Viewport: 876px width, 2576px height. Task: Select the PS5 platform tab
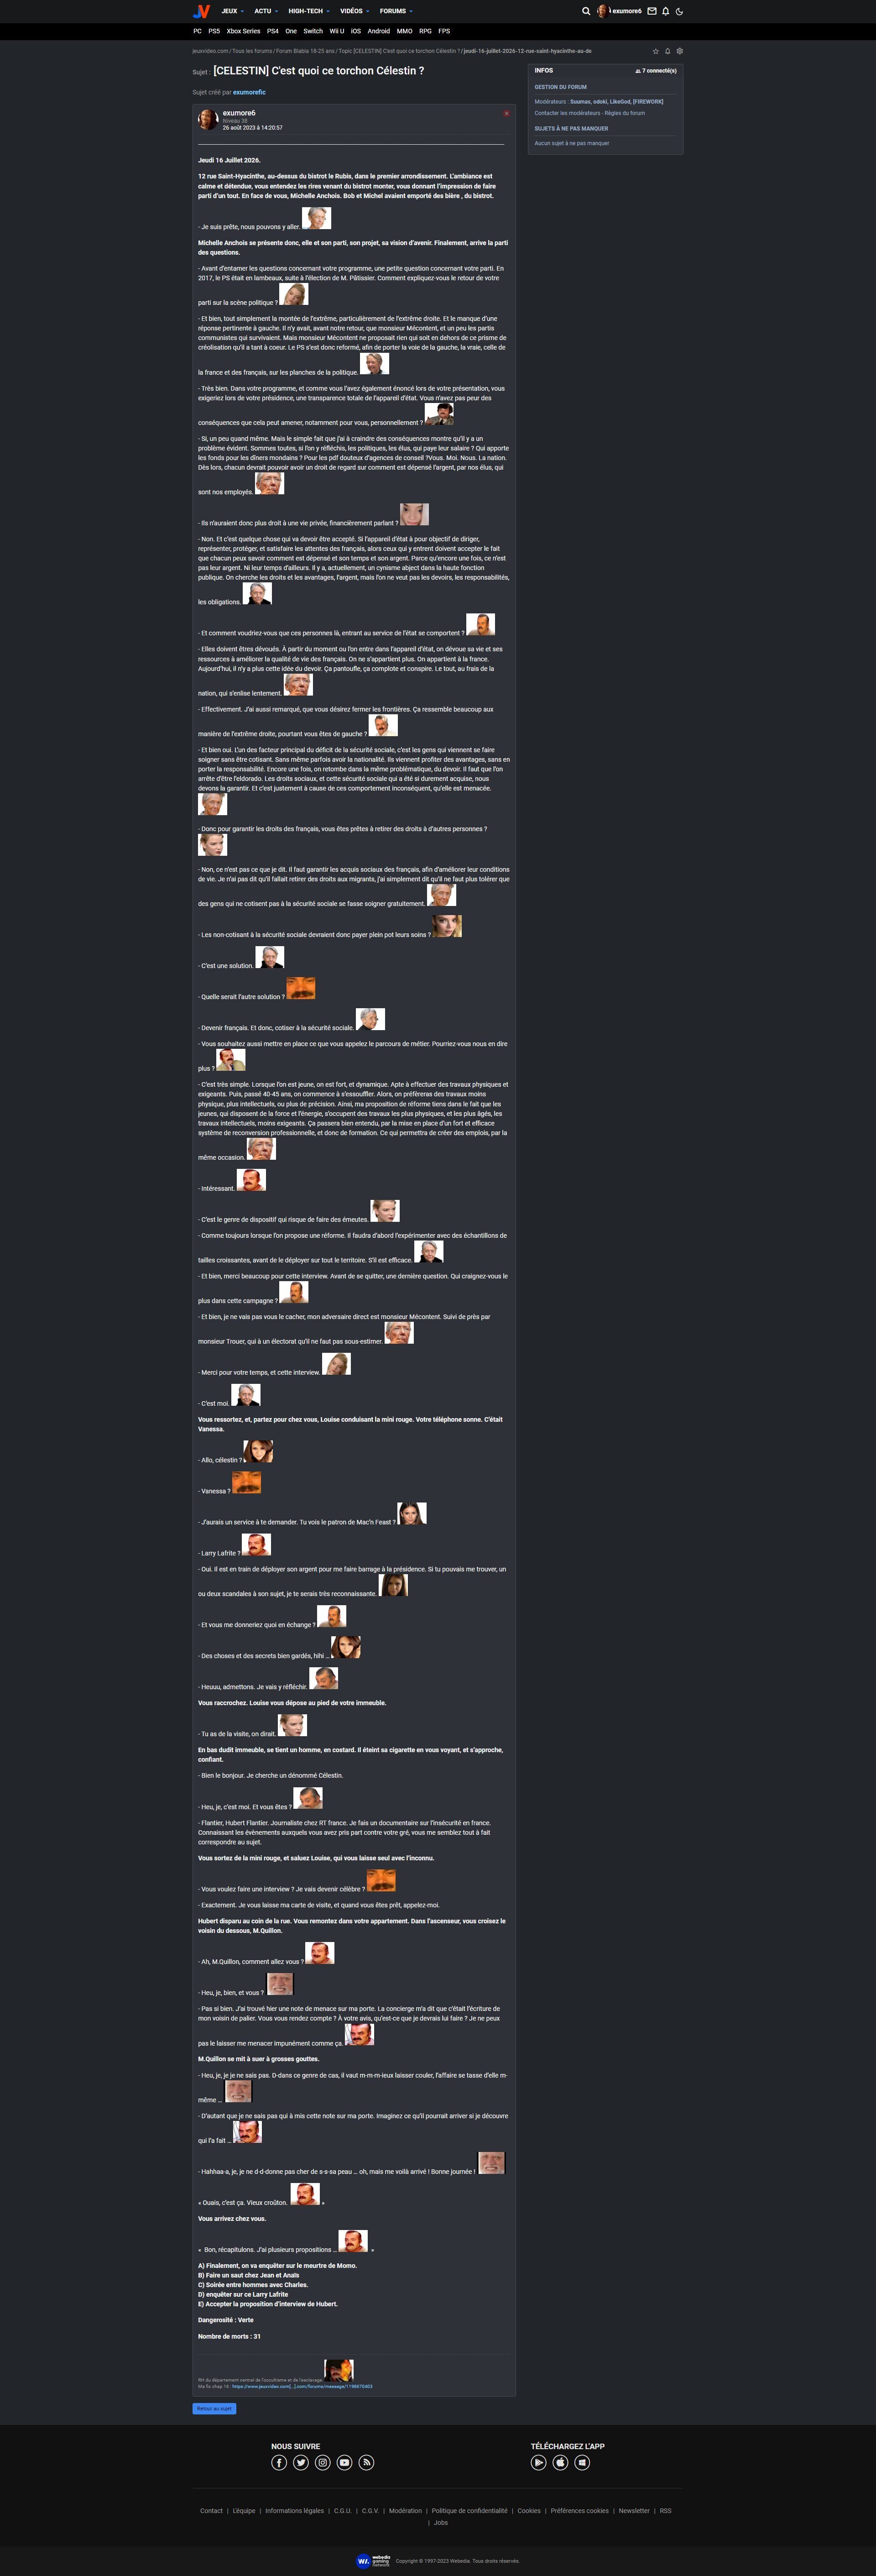(x=214, y=31)
